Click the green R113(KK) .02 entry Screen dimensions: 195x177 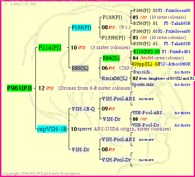[x=147, y=52]
